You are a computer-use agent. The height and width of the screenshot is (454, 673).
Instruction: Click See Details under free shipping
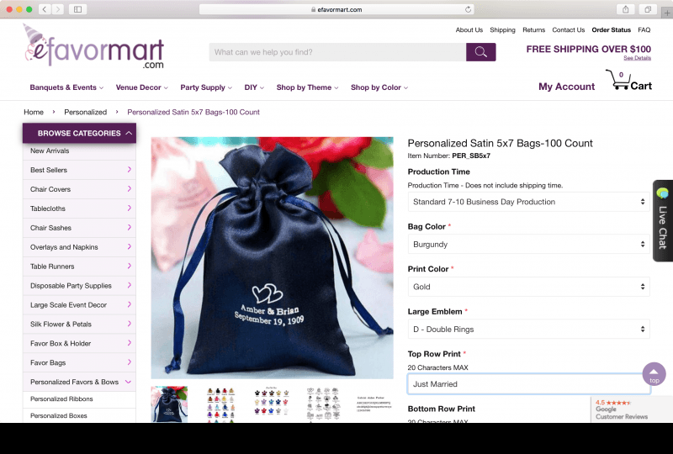coord(638,58)
